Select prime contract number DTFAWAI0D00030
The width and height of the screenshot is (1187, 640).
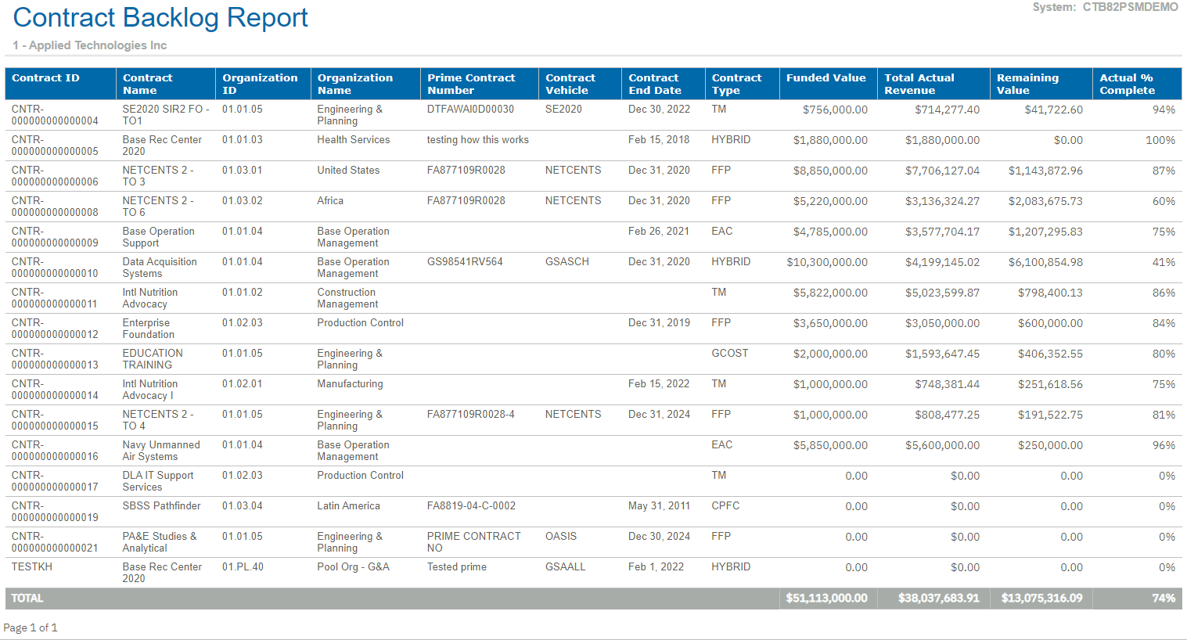470,110
